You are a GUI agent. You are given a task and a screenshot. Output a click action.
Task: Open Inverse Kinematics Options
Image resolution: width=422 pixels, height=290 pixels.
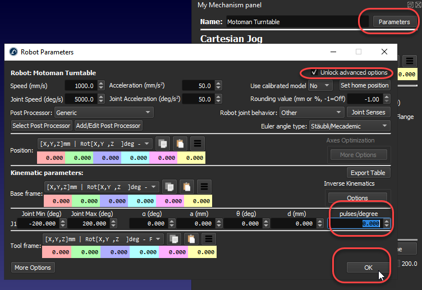tap(357, 198)
